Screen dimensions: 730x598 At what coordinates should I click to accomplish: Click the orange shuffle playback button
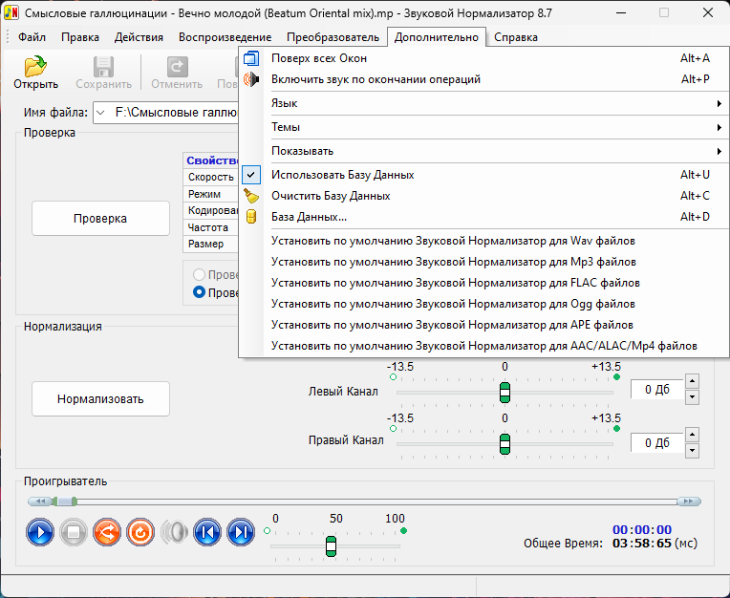click(107, 531)
